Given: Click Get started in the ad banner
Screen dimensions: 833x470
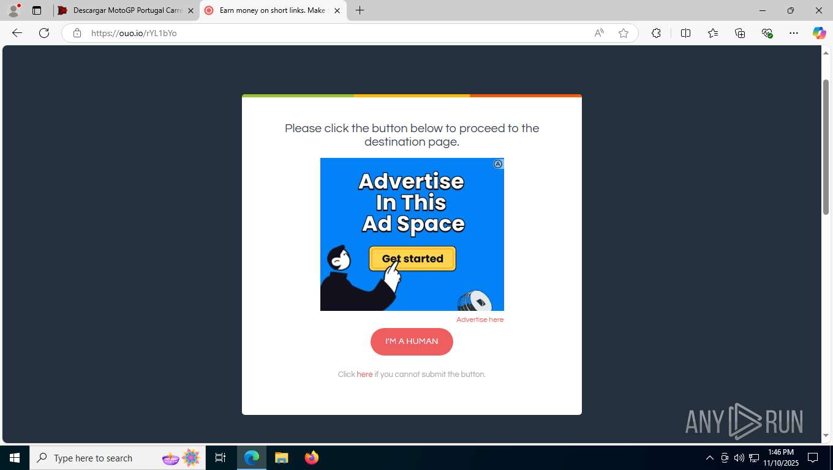Looking at the screenshot, I should pos(412,258).
